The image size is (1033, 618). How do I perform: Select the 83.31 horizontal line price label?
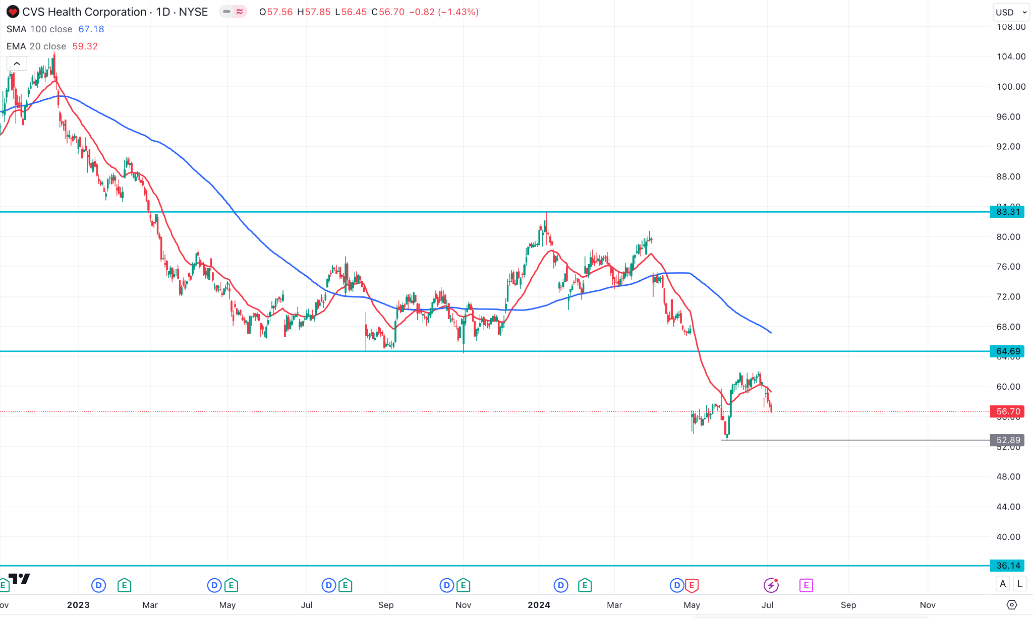tap(1007, 212)
